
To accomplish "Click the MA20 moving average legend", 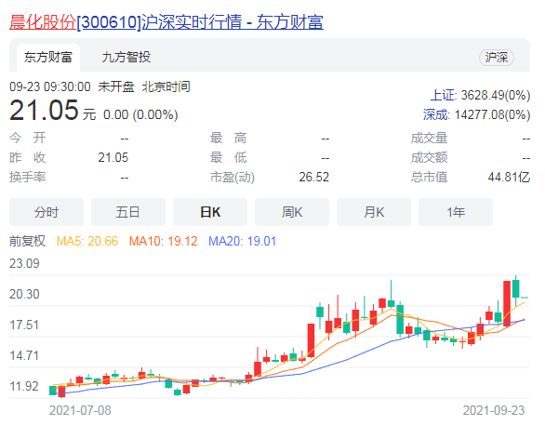I will [242, 241].
